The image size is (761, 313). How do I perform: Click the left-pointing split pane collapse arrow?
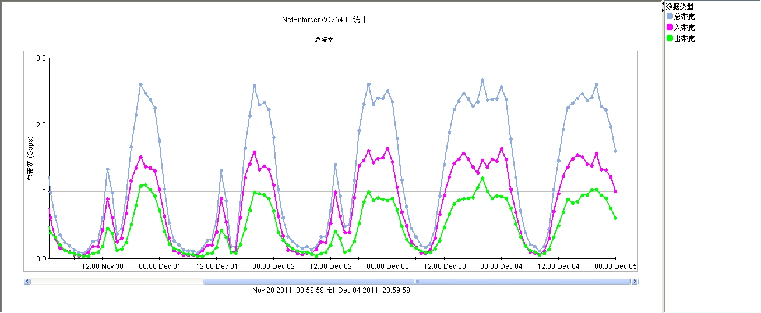[x=663, y=4]
